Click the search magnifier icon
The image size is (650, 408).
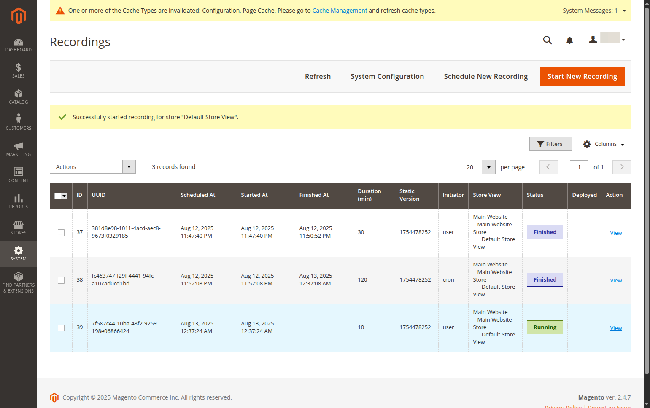tap(548, 40)
